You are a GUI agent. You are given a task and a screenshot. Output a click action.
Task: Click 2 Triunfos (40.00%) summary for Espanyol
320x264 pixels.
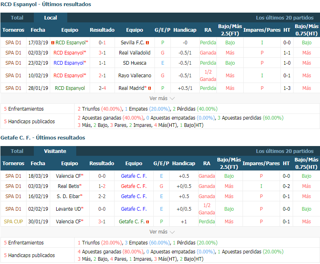pos(100,109)
